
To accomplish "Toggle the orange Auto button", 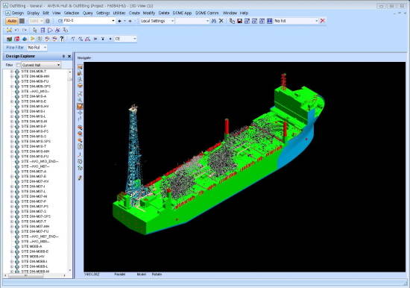I will coord(12,21).
